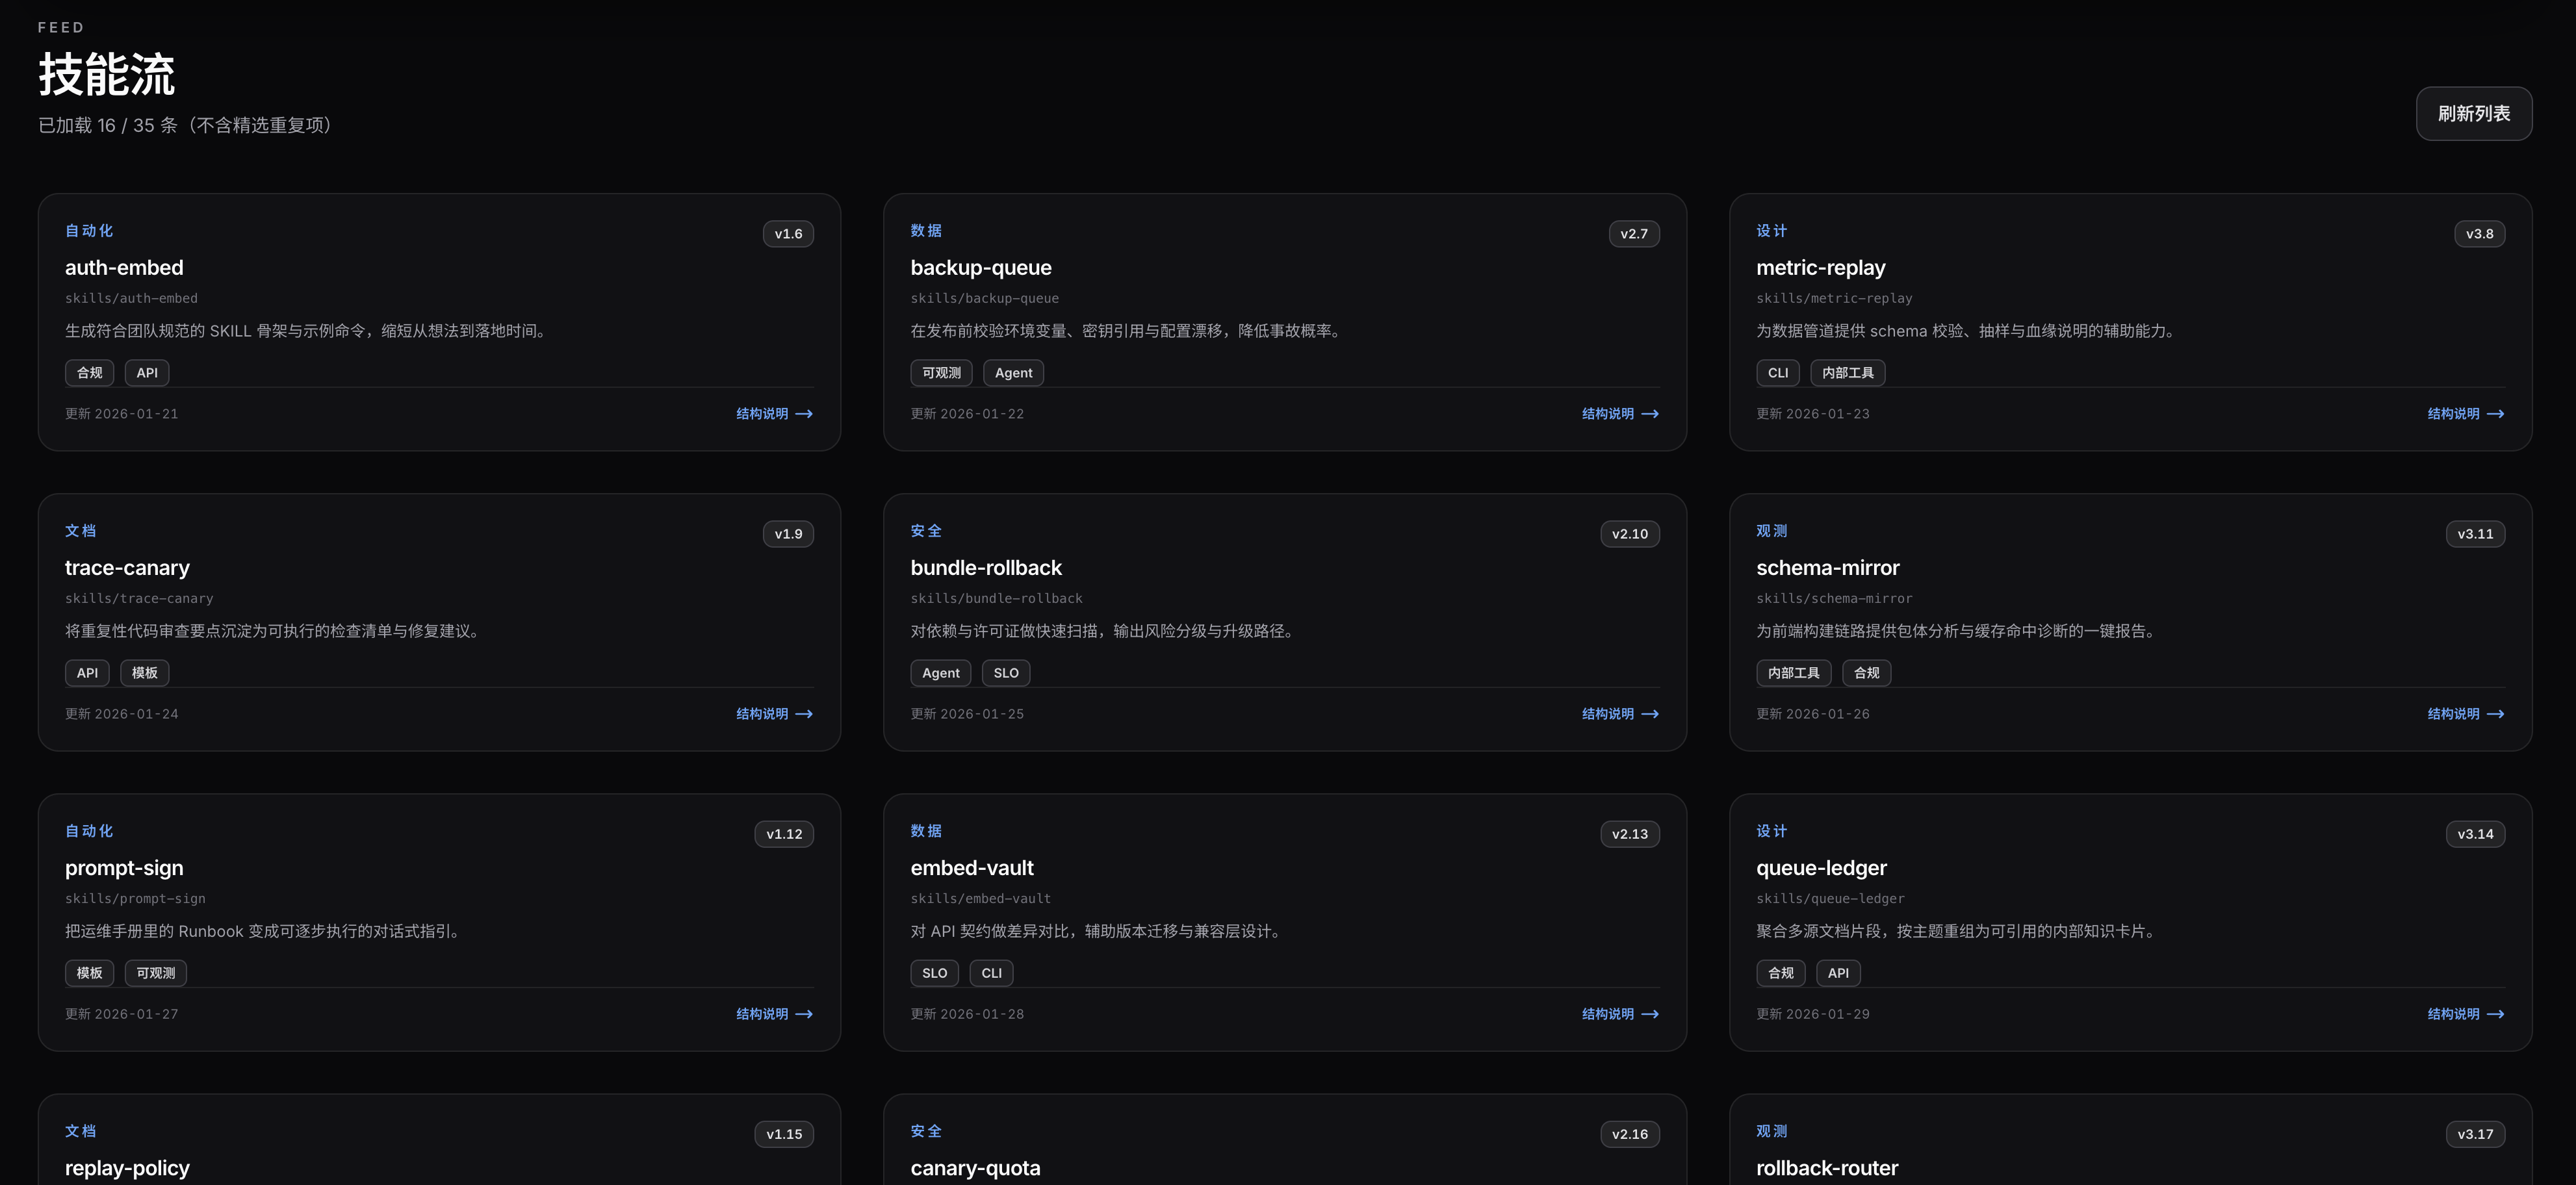Click API tag on trace-canary card
The image size is (2576, 1185).
click(x=87, y=673)
